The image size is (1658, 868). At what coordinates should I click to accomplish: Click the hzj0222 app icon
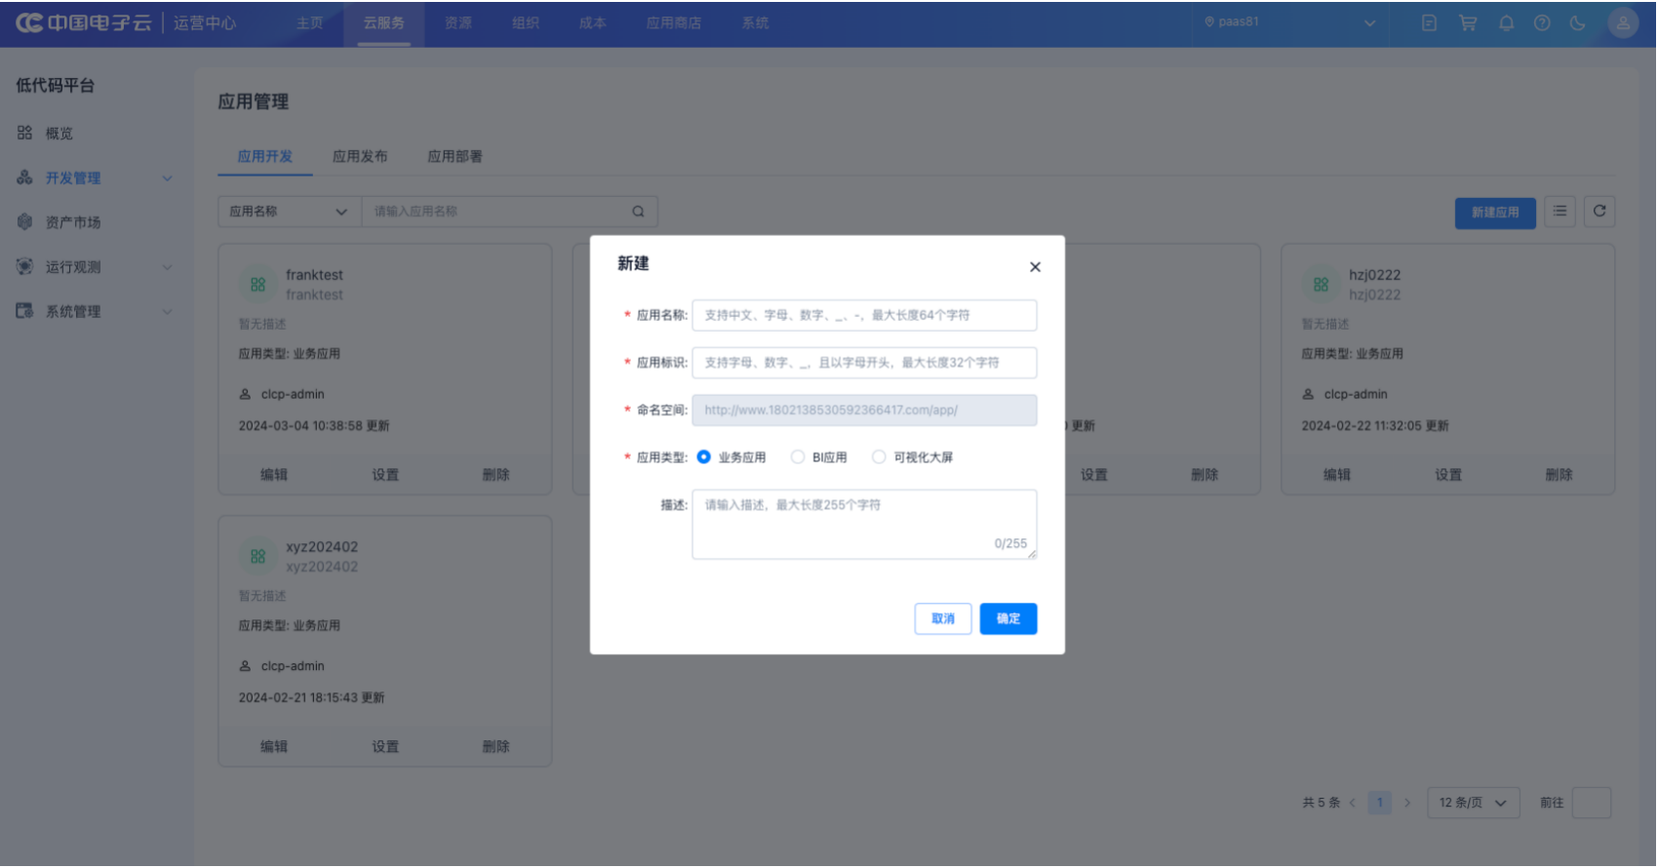point(1321,285)
